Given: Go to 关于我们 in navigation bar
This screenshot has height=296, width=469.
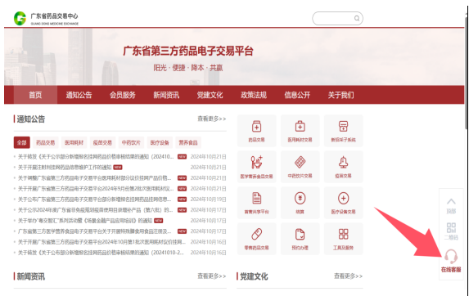Looking at the screenshot, I should [340, 95].
